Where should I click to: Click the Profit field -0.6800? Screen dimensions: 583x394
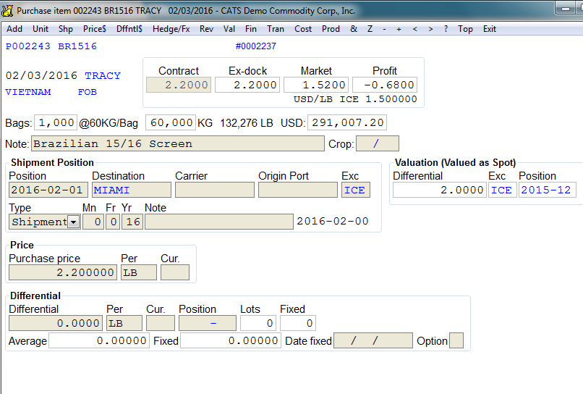click(x=385, y=85)
